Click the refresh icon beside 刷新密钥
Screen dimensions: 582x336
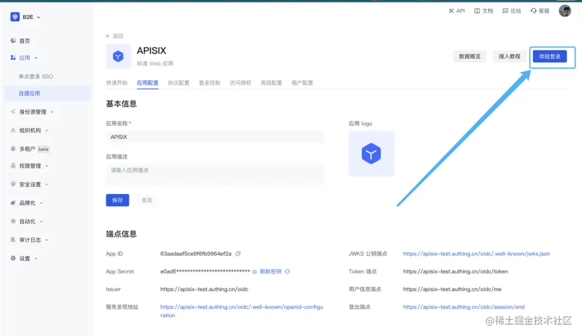(287, 271)
